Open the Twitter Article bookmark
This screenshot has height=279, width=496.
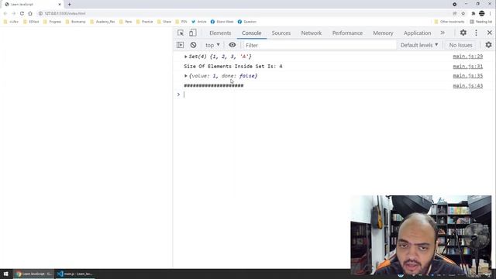coord(199,22)
